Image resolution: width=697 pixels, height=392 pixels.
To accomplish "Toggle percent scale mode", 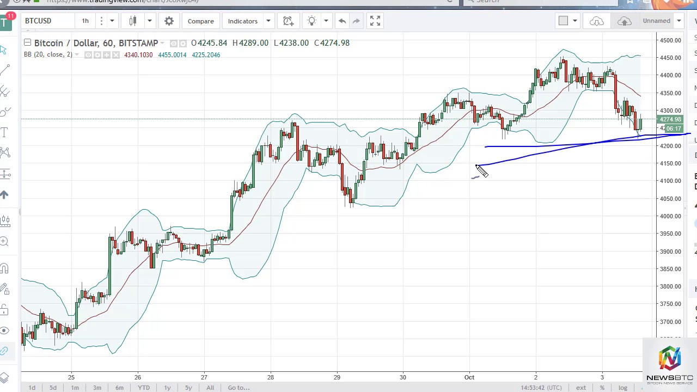I will click(602, 388).
